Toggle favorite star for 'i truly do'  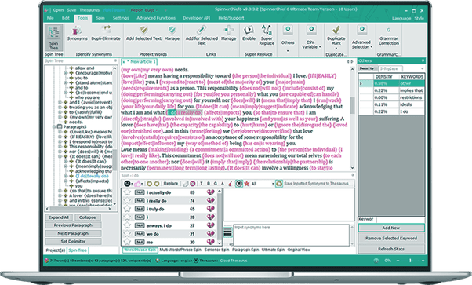pyautogui.click(x=127, y=209)
